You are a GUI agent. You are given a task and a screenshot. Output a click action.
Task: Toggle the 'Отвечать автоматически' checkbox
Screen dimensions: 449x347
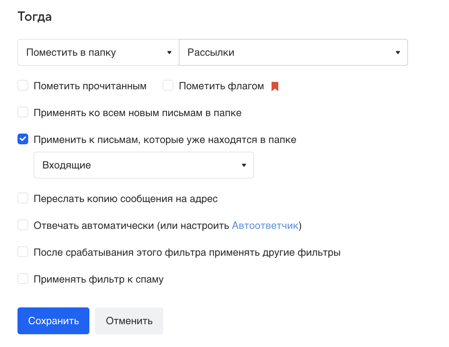(x=23, y=225)
